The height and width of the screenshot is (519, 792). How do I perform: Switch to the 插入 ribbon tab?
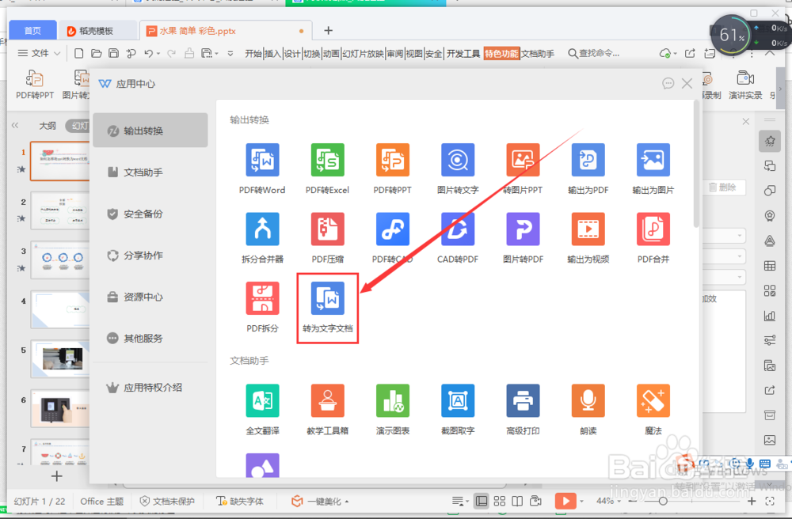pyautogui.click(x=272, y=54)
